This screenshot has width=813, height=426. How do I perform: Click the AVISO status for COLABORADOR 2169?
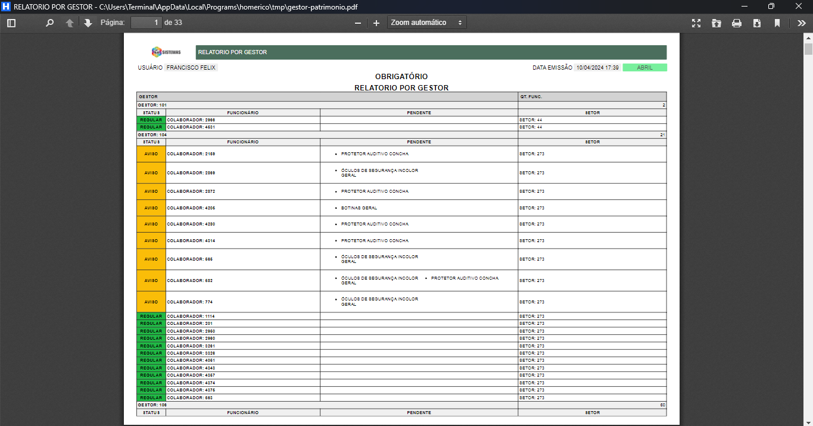pyautogui.click(x=151, y=154)
